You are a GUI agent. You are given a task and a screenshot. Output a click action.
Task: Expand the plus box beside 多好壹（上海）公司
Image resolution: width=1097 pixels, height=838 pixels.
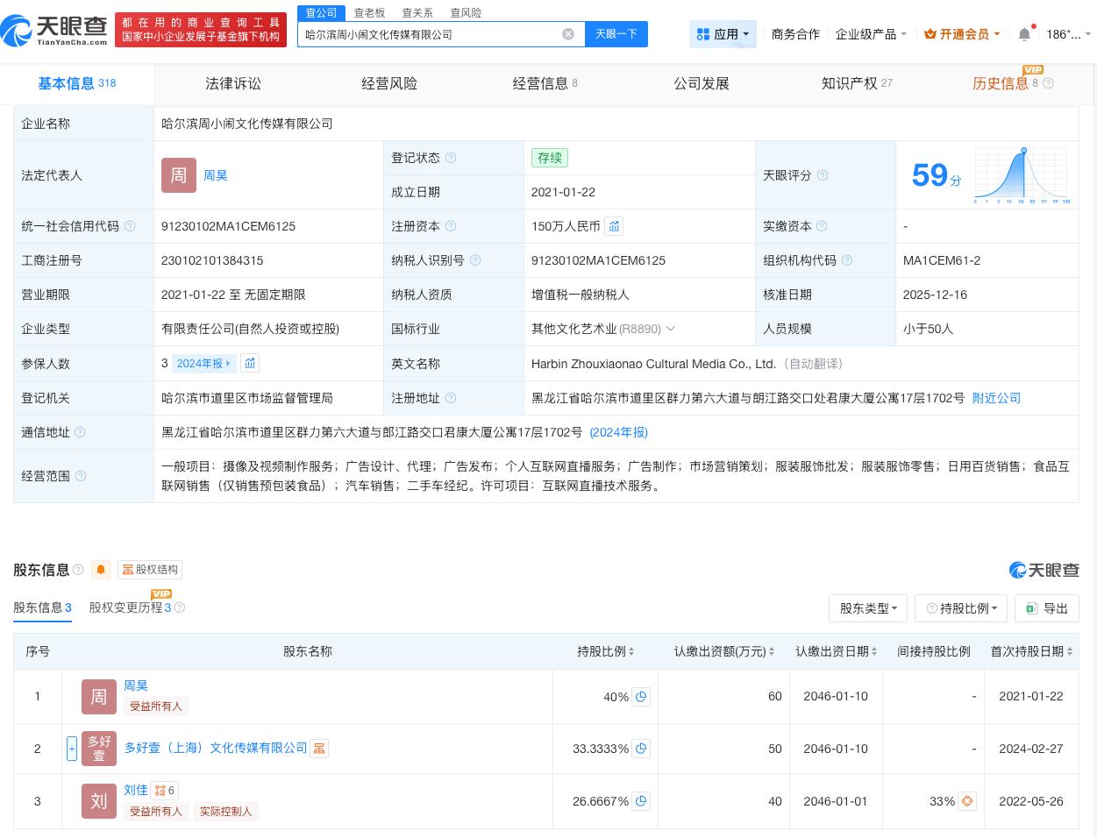72,749
